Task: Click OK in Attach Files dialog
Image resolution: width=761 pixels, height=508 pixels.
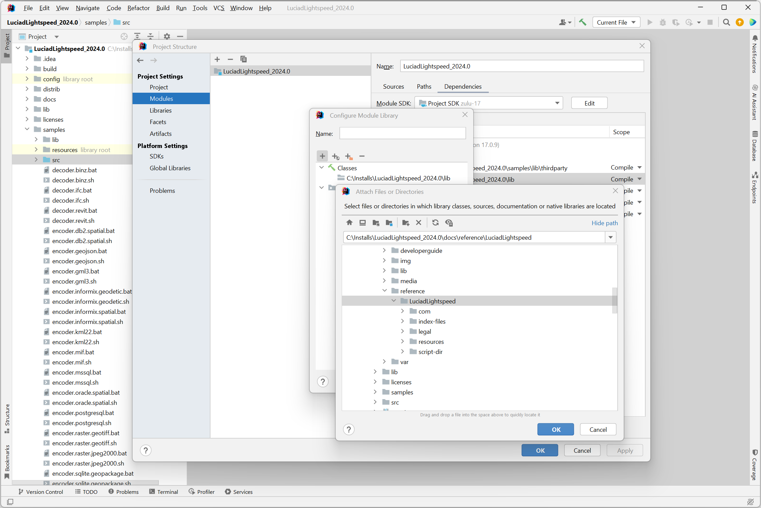Action: point(556,429)
